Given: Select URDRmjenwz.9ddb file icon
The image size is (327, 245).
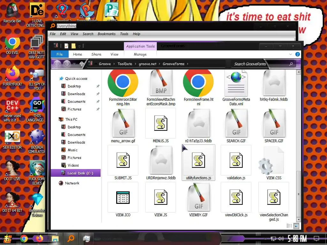Looking at the screenshot, I should (x=161, y=160).
